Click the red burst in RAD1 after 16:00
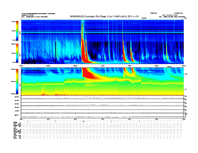The width and height of the screenshot is (198, 153). pos(132,57)
